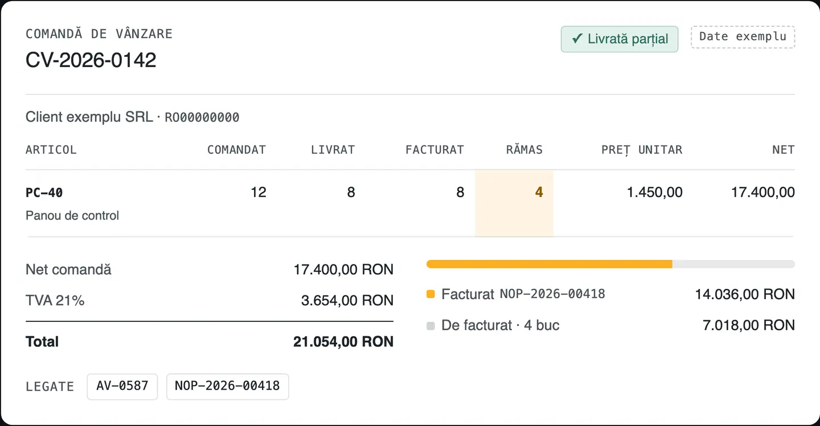820x426 pixels.
Task: Select the Client exemplu SRL name
Action: coord(89,117)
